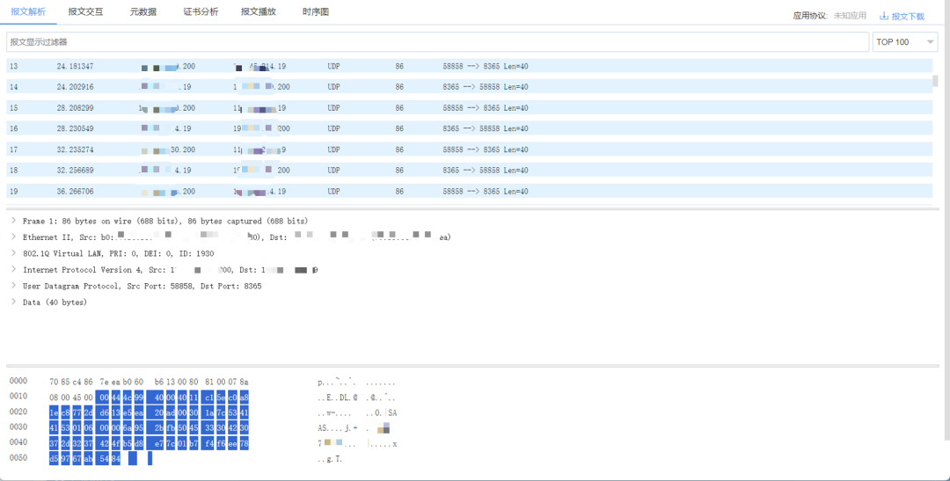This screenshot has height=481, width=950.
Task: Click timestamp 24.181347 in packet list
Action: [75, 66]
